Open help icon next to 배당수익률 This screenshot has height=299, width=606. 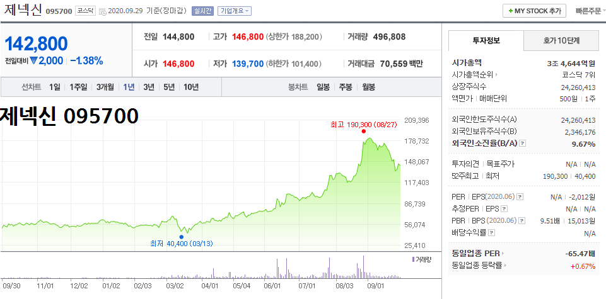coord(491,233)
